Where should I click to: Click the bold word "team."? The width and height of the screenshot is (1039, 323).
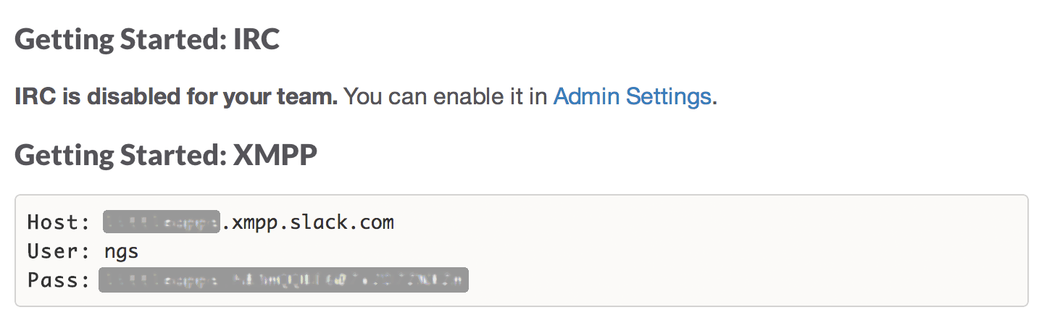pos(310,96)
